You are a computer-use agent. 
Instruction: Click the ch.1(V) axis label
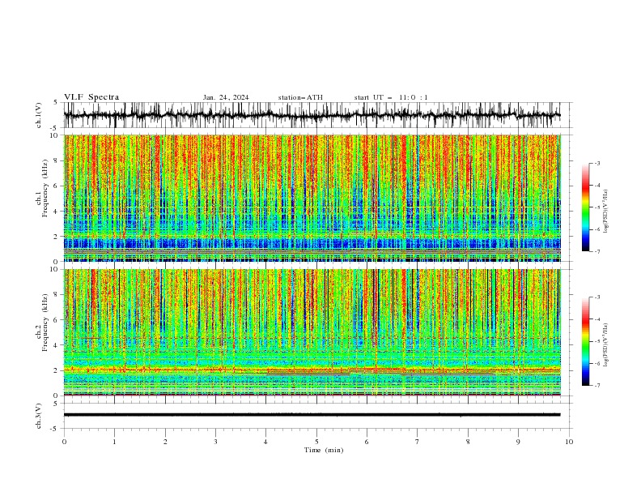click(39, 115)
